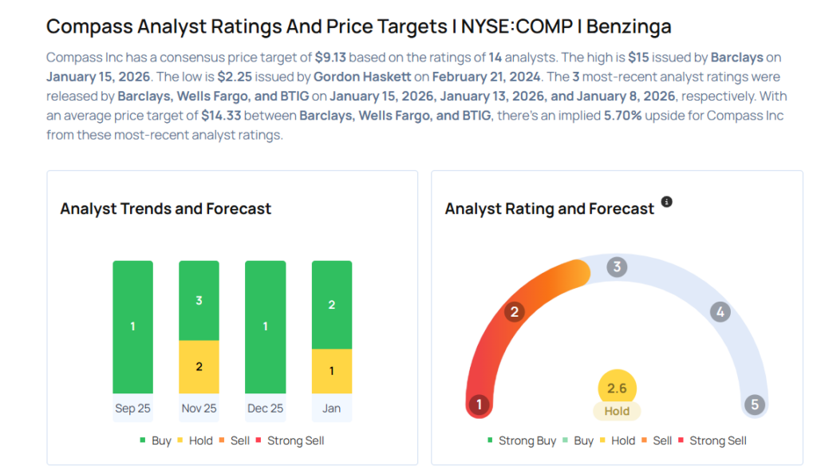Select the Nov 25 green Buy segment

point(199,301)
